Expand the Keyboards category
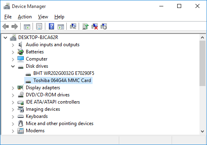207x145 pixels. pos(13,117)
